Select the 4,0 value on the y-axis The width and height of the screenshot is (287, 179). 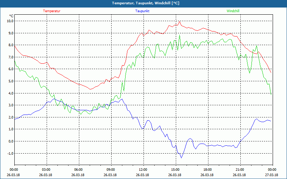[x=11, y=93]
